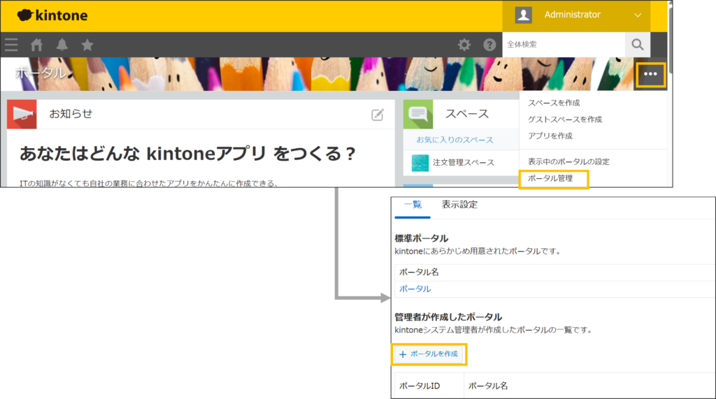This screenshot has width=716, height=399.
Task: Switch to the 表示設定 tab
Action: (459, 205)
